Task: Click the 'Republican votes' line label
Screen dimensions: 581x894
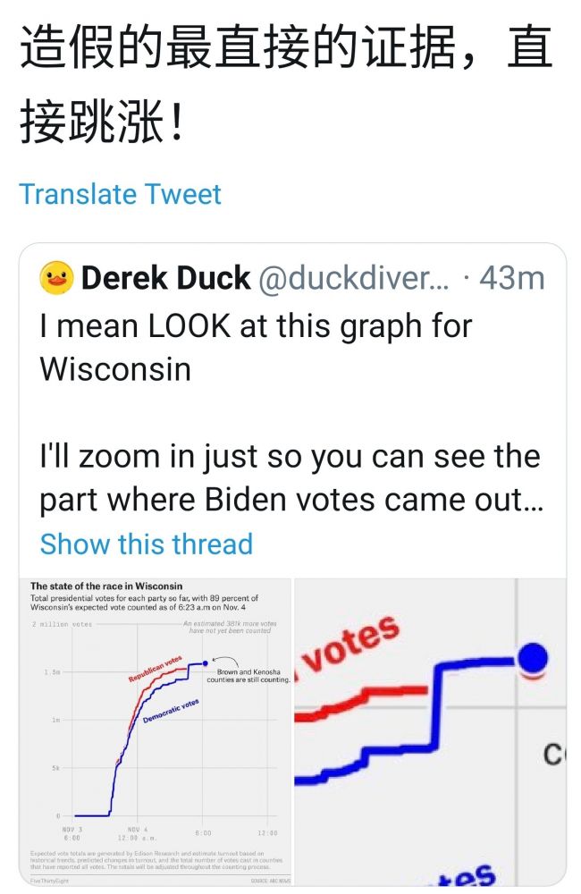Action: pos(155,669)
